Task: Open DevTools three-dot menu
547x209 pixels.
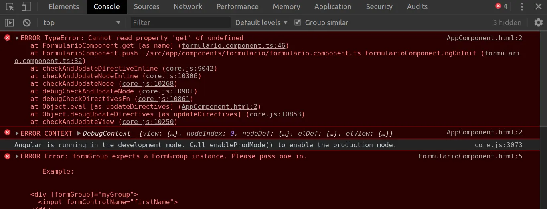Action: coord(522,7)
